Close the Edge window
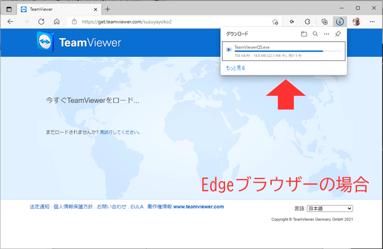Viewport: 383px width, 249px height. coord(374,8)
